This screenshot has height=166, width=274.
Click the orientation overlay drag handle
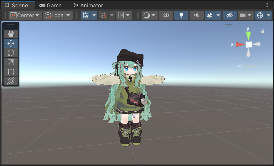coord(228,25)
